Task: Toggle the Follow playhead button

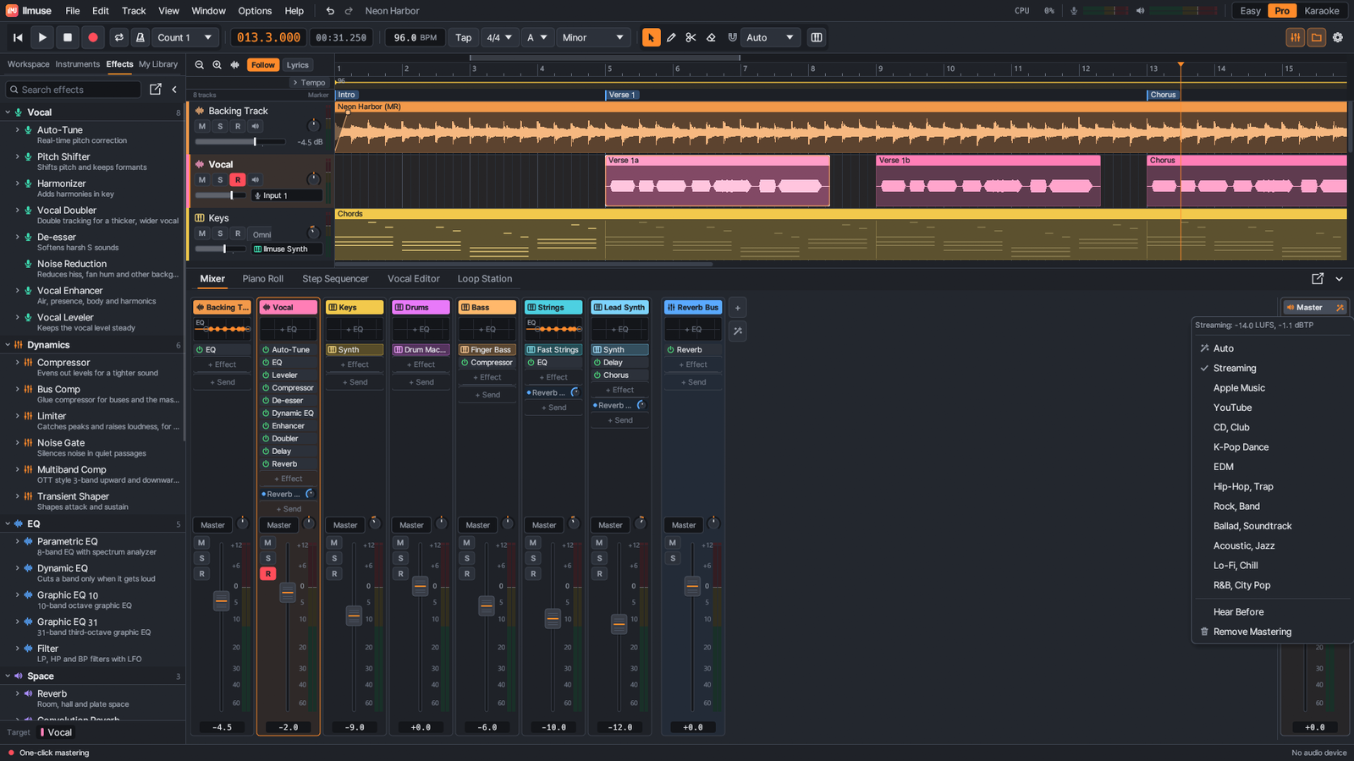Action: (263, 65)
